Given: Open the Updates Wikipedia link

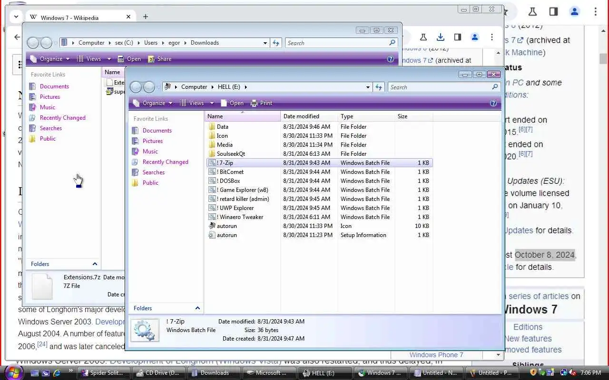Looking at the screenshot, I should pyautogui.click(x=518, y=230).
